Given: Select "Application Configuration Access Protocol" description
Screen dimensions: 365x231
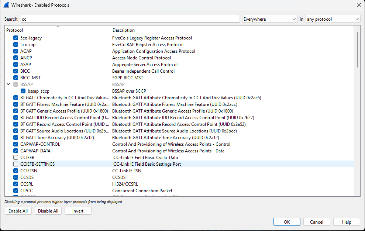Looking at the screenshot, I should click(x=154, y=51).
